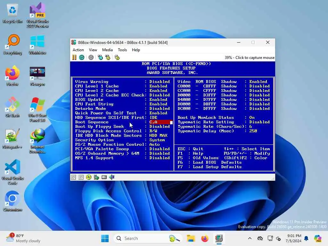Click the F7 Load Setup Defaults text
The height and width of the screenshot is (246, 328).
pyautogui.click(x=209, y=167)
